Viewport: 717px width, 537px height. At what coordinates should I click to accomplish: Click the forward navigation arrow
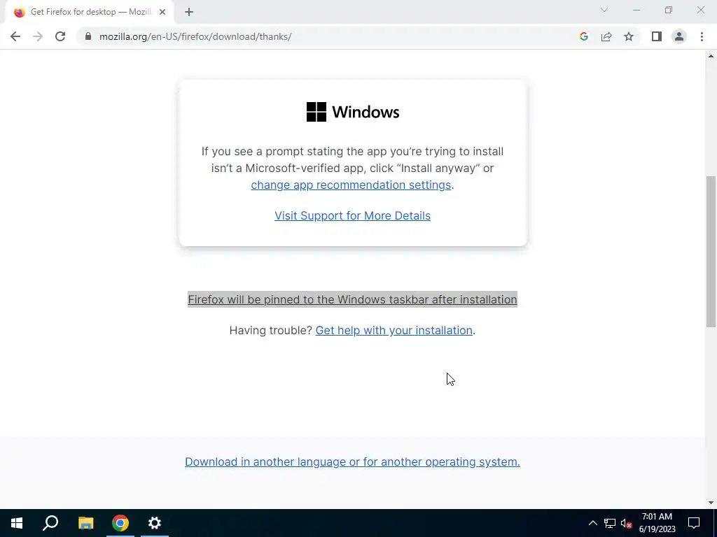pyautogui.click(x=38, y=36)
